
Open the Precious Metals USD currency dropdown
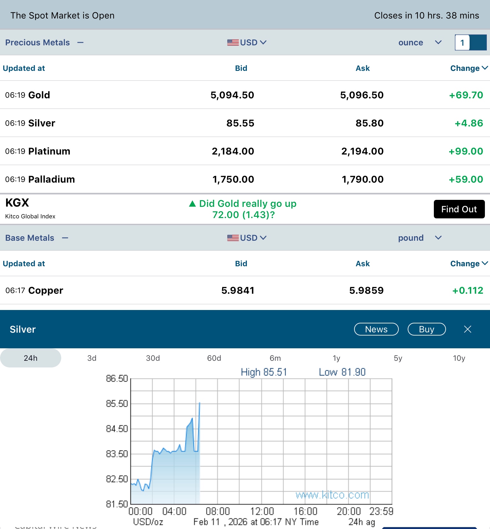pyautogui.click(x=253, y=42)
